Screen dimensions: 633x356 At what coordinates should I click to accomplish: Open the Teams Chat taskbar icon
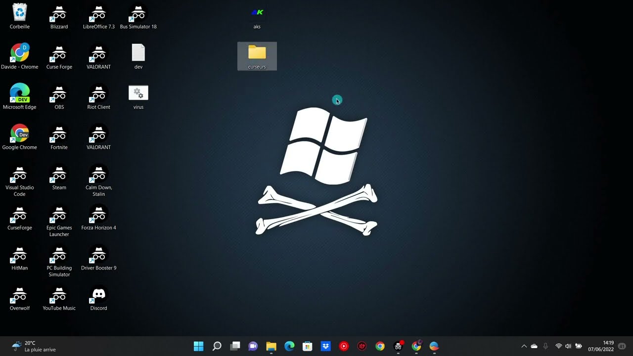coord(253,346)
